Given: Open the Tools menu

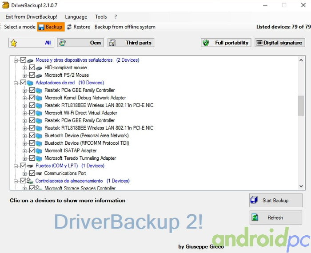Looking at the screenshot, I should coord(101,16).
